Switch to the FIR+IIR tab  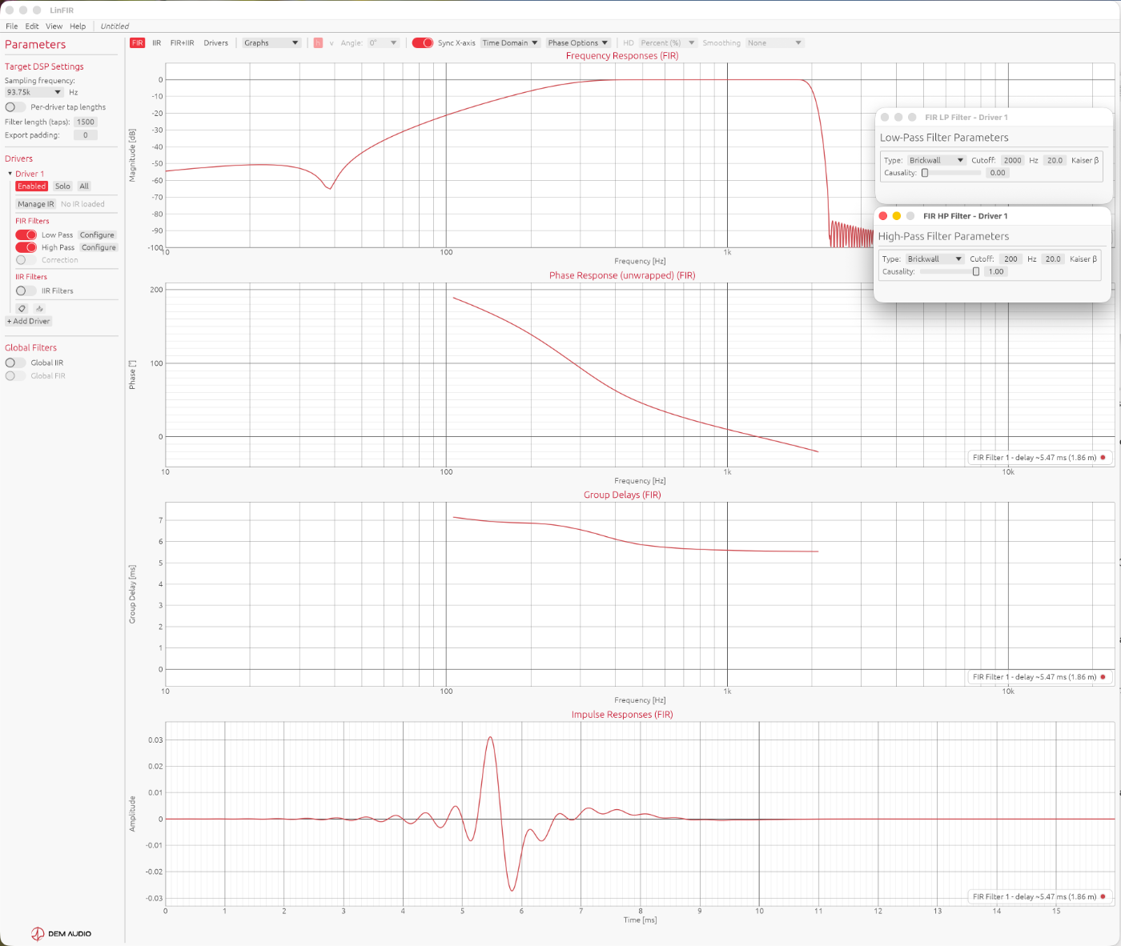click(x=182, y=43)
